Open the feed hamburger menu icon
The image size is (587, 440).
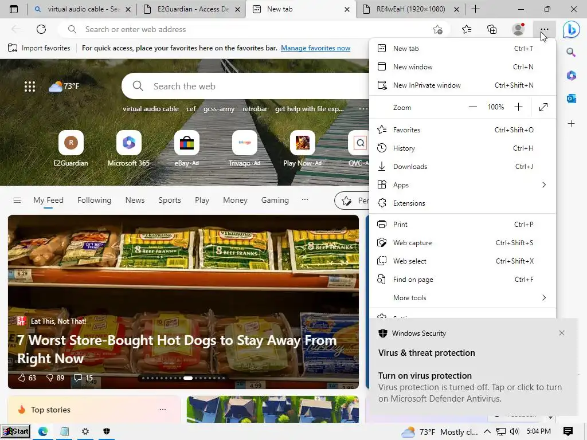click(17, 200)
